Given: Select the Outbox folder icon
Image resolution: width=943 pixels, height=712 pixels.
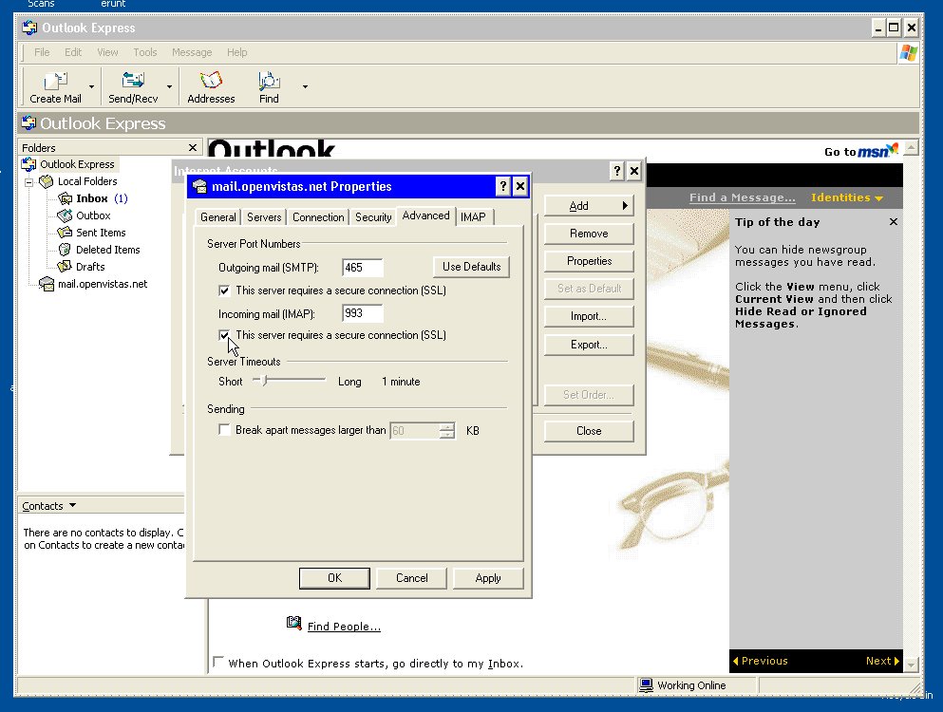Looking at the screenshot, I should point(65,215).
